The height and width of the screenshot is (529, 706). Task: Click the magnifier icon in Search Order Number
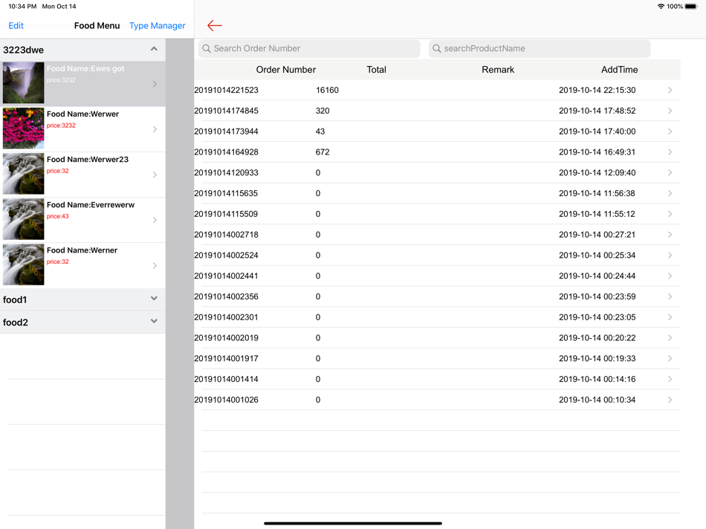click(x=206, y=48)
